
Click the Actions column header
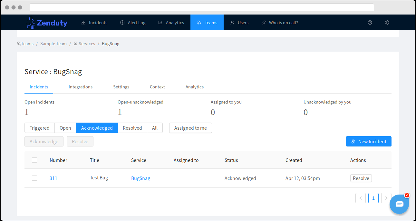358,160
